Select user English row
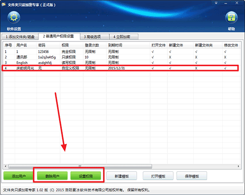 tap(122, 62)
